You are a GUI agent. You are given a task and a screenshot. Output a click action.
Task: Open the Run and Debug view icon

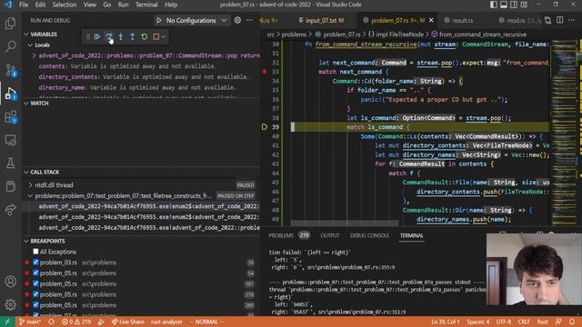pyautogui.click(x=10, y=93)
